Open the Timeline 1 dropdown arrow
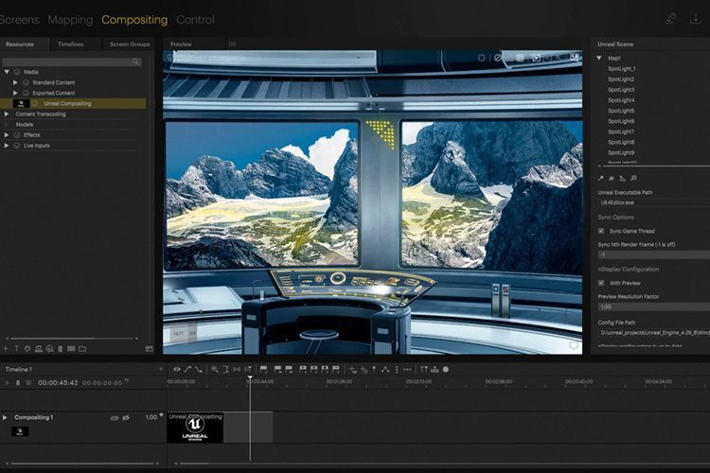The image size is (710, 473). (x=161, y=370)
